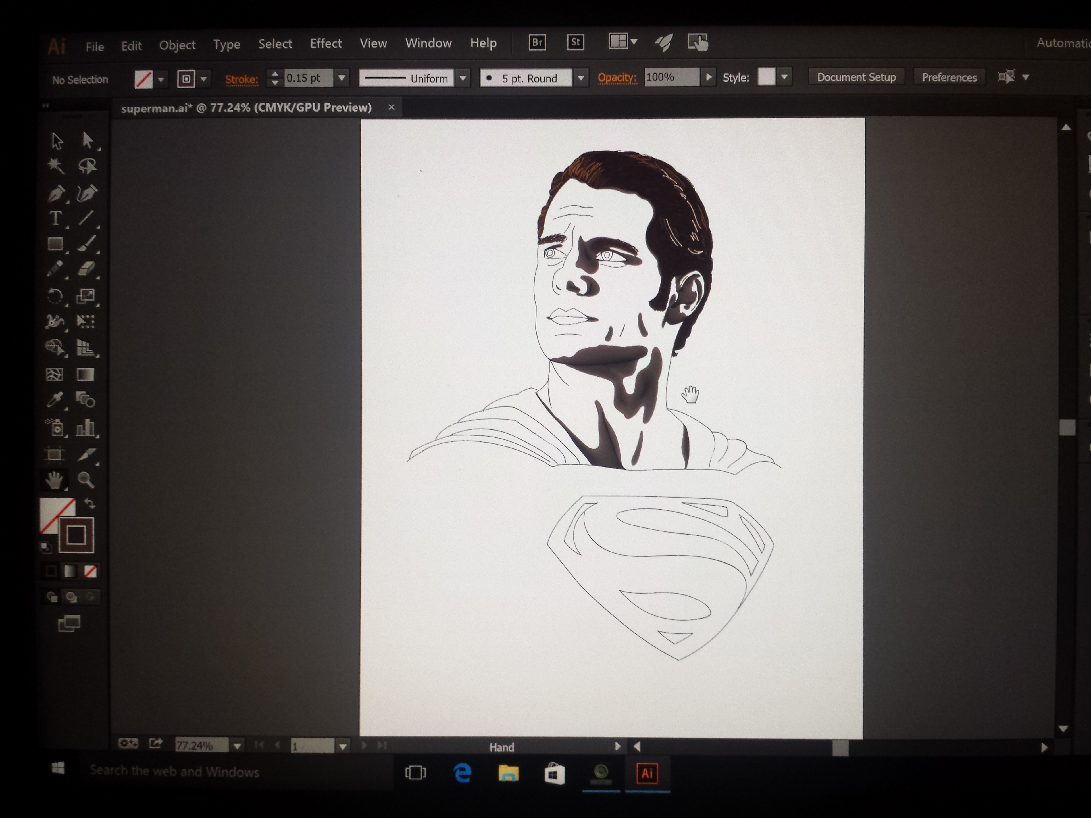Open artboard number dropdown in status bar
This screenshot has width=1091, height=818.
tap(342, 746)
